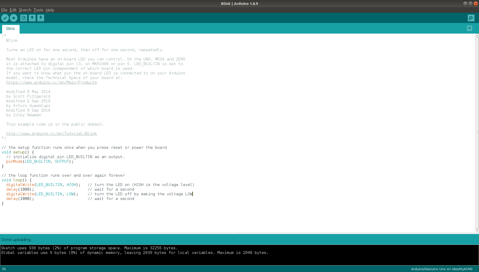Click the 'void setup() {' line

tap(18, 152)
